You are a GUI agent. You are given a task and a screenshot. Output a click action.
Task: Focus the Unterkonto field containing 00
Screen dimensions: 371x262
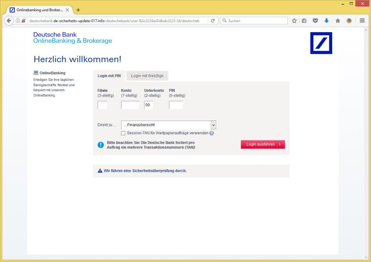pos(149,105)
